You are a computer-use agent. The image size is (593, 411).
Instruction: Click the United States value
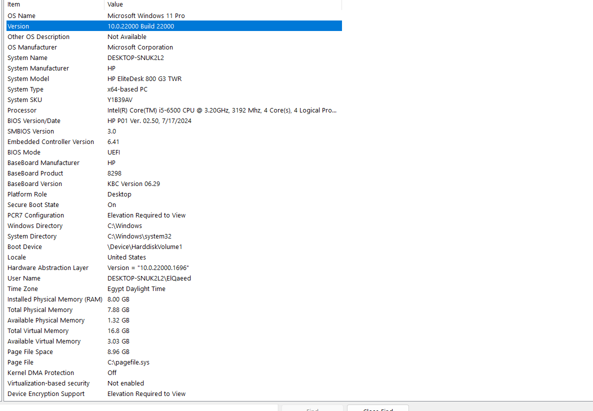pyautogui.click(x=126, y=258)
